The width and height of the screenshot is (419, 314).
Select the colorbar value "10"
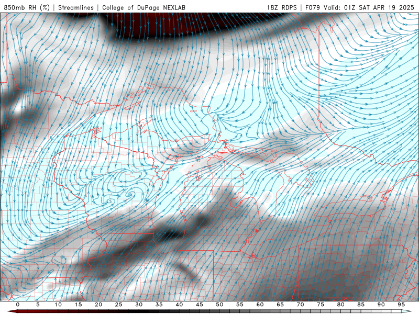pyautogui.click(x=58, y=305)
